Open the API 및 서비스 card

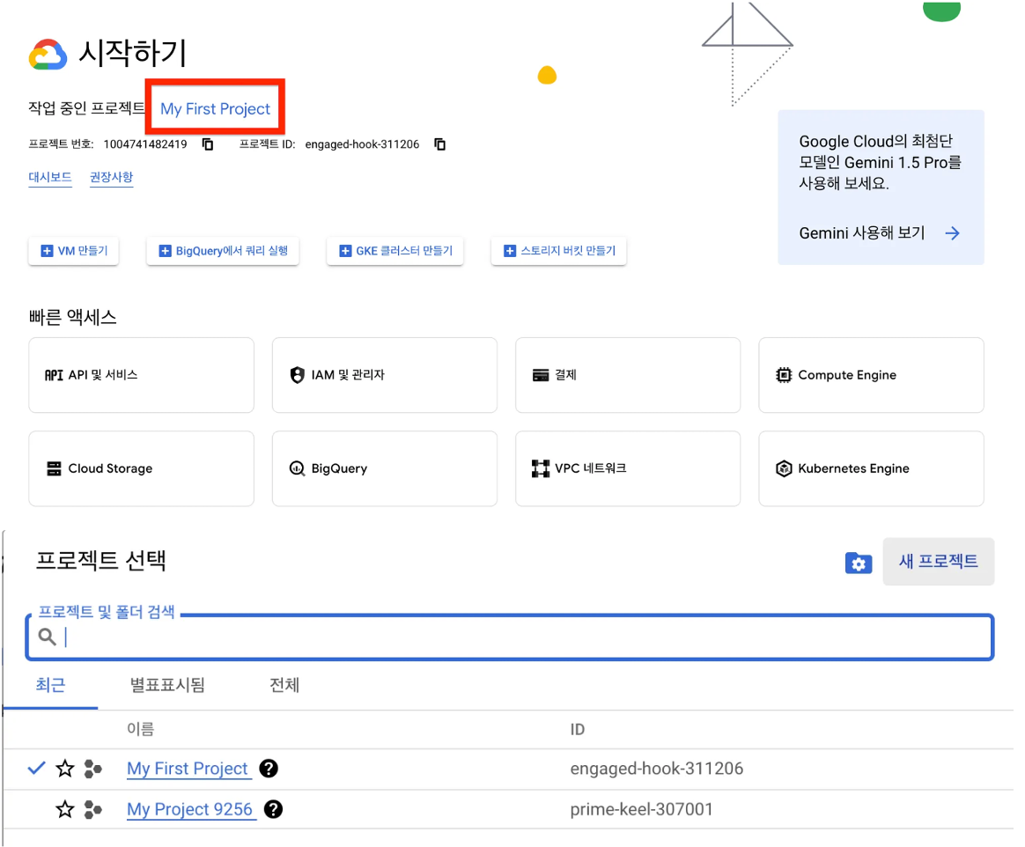pos(141,375)
